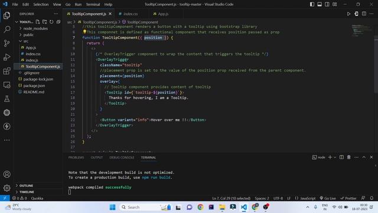The width and height of the screenshot is (378, 213).
Task: Maximize the terminal panel with caret
Action: point(364,157)
